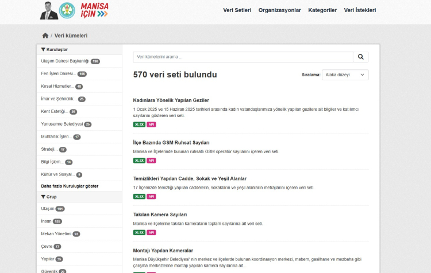The width and height of the screenshot is (431, 273).
Task: Expand Daha fazla Kuruluşlar göster
Action: click(70, 186)
